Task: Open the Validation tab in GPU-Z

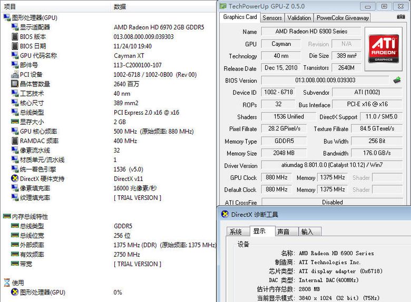Action: [299, 18]
